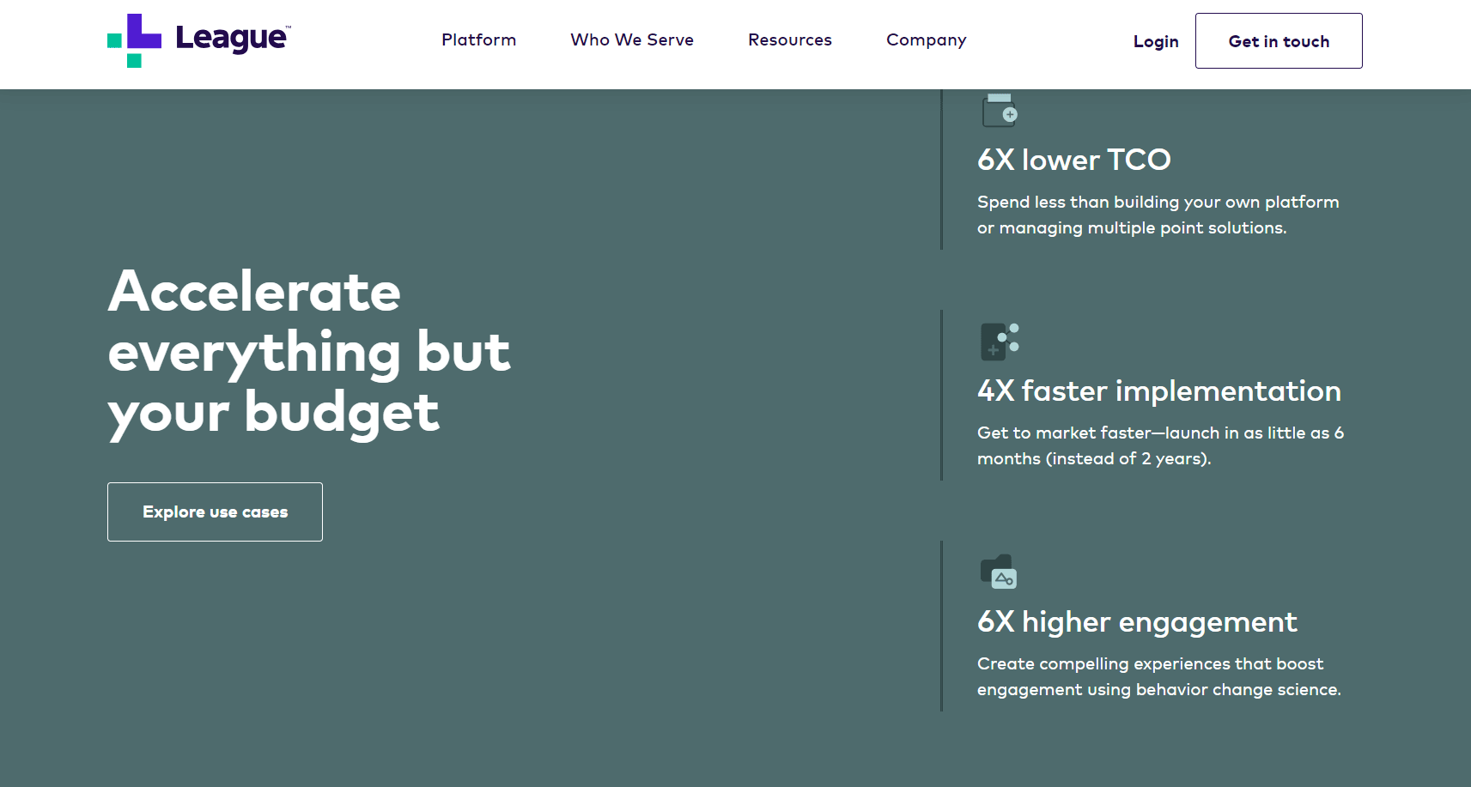Click the League cross logo icon
The height and width of the screenshot is (787, 1471).
[x=134, y=40]
